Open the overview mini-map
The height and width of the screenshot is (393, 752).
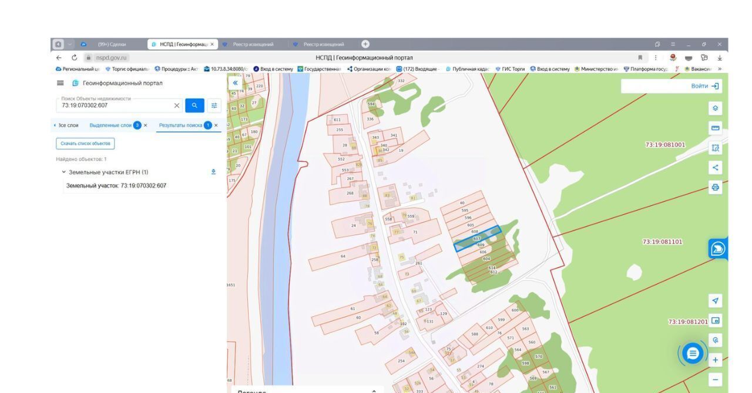715,321
